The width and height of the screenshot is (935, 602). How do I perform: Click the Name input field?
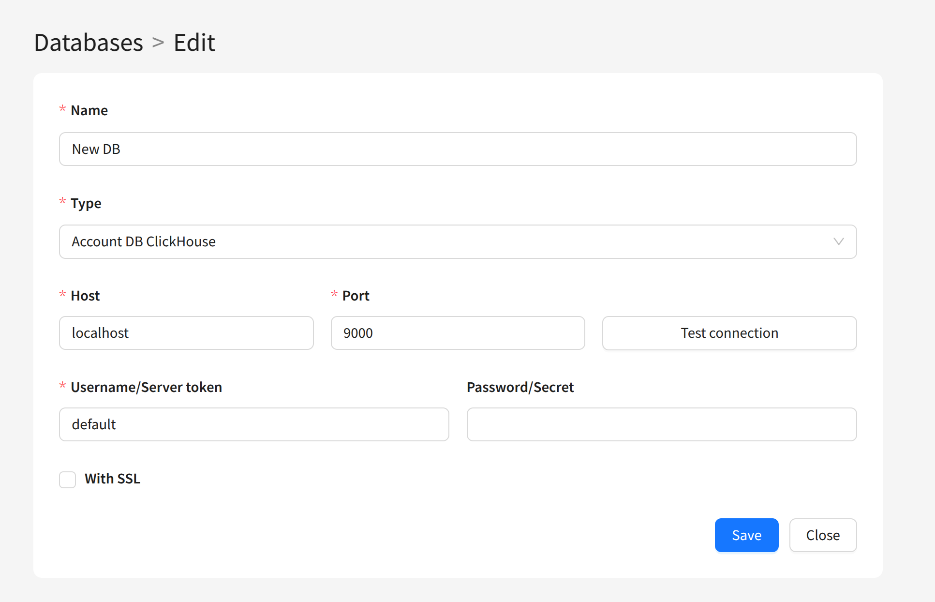coord(457,149)
